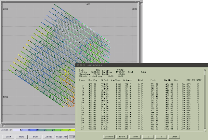Go to previous shot with < button
This screenshot has width=208, height=140.
[148, 137]
